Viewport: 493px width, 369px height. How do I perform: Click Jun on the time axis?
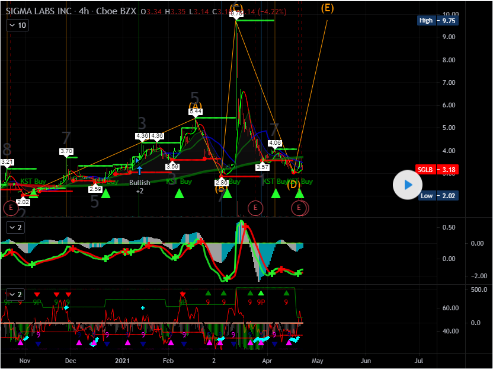(x=366, y=361)
